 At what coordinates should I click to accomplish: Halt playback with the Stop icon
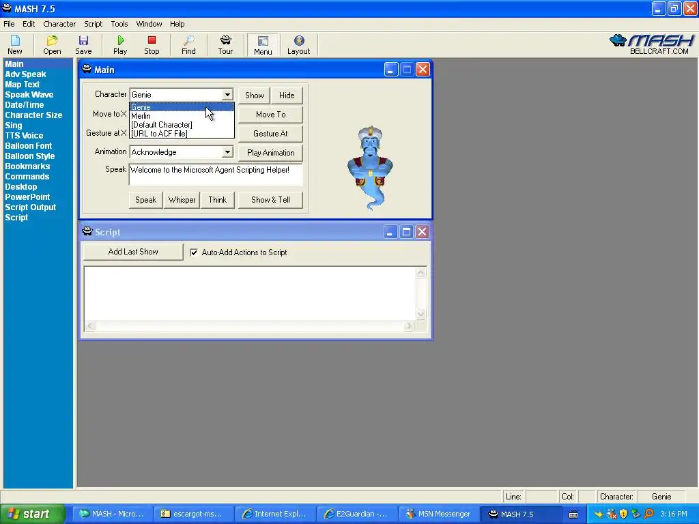152,44
